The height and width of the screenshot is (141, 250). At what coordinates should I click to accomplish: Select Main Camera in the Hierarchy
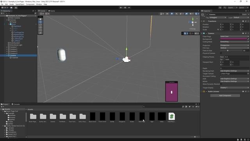coord(15,18)
